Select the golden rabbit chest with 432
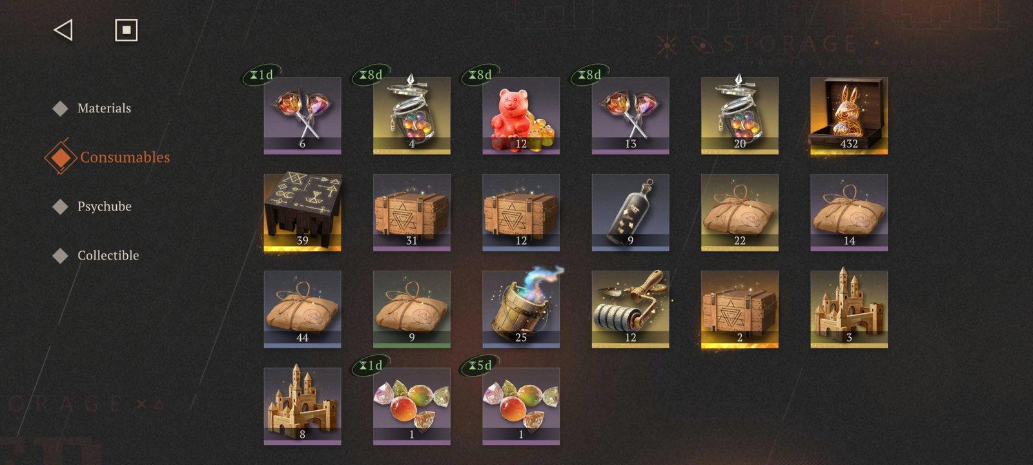 849,116
